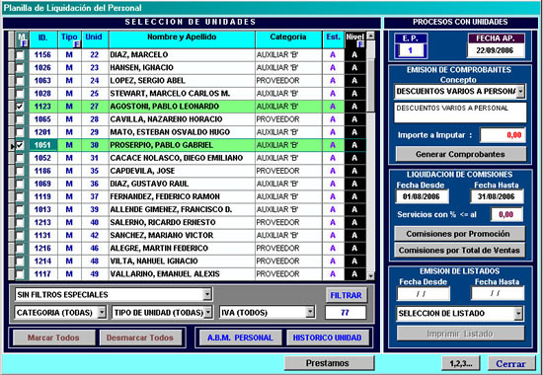Expand the Concepto dropdown list
The height and width of the screenshot is (375, 543).
(521, 92)
